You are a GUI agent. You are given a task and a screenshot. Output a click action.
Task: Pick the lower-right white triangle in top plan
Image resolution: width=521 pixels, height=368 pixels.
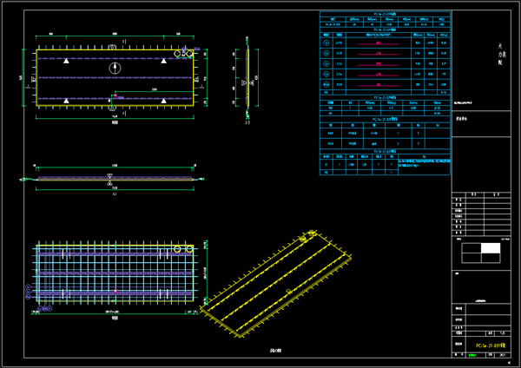pyautogui.click(x=164, y=101)
